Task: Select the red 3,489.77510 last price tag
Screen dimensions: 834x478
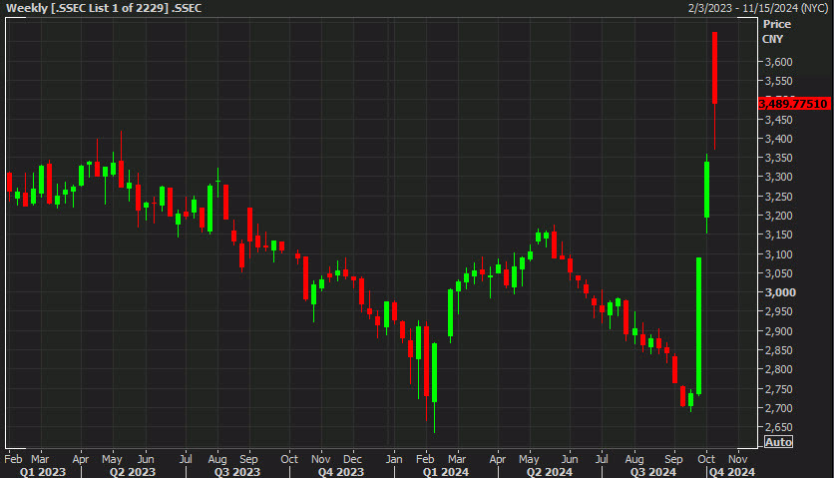Action: (x=793, y=103)
